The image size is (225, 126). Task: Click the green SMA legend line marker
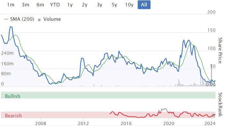(x=6, y=19)
